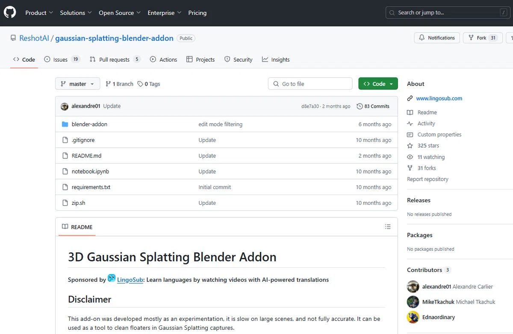Click the file icon beside zip.sh
Image resolution: width=513 pixels, height=334 pixels.
(x=65, y=203)
